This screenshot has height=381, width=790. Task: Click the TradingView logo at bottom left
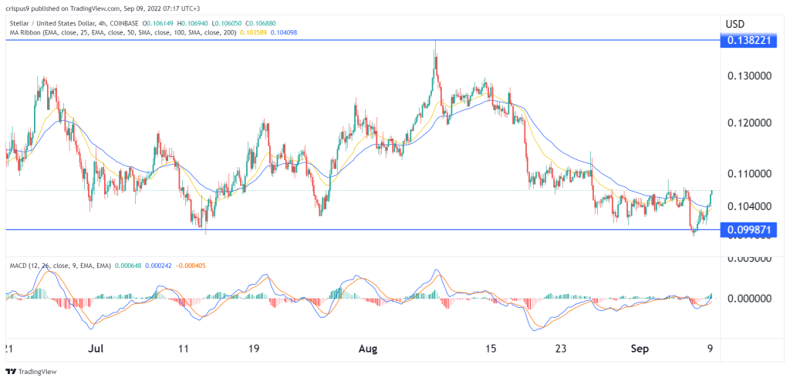[31, 372]
